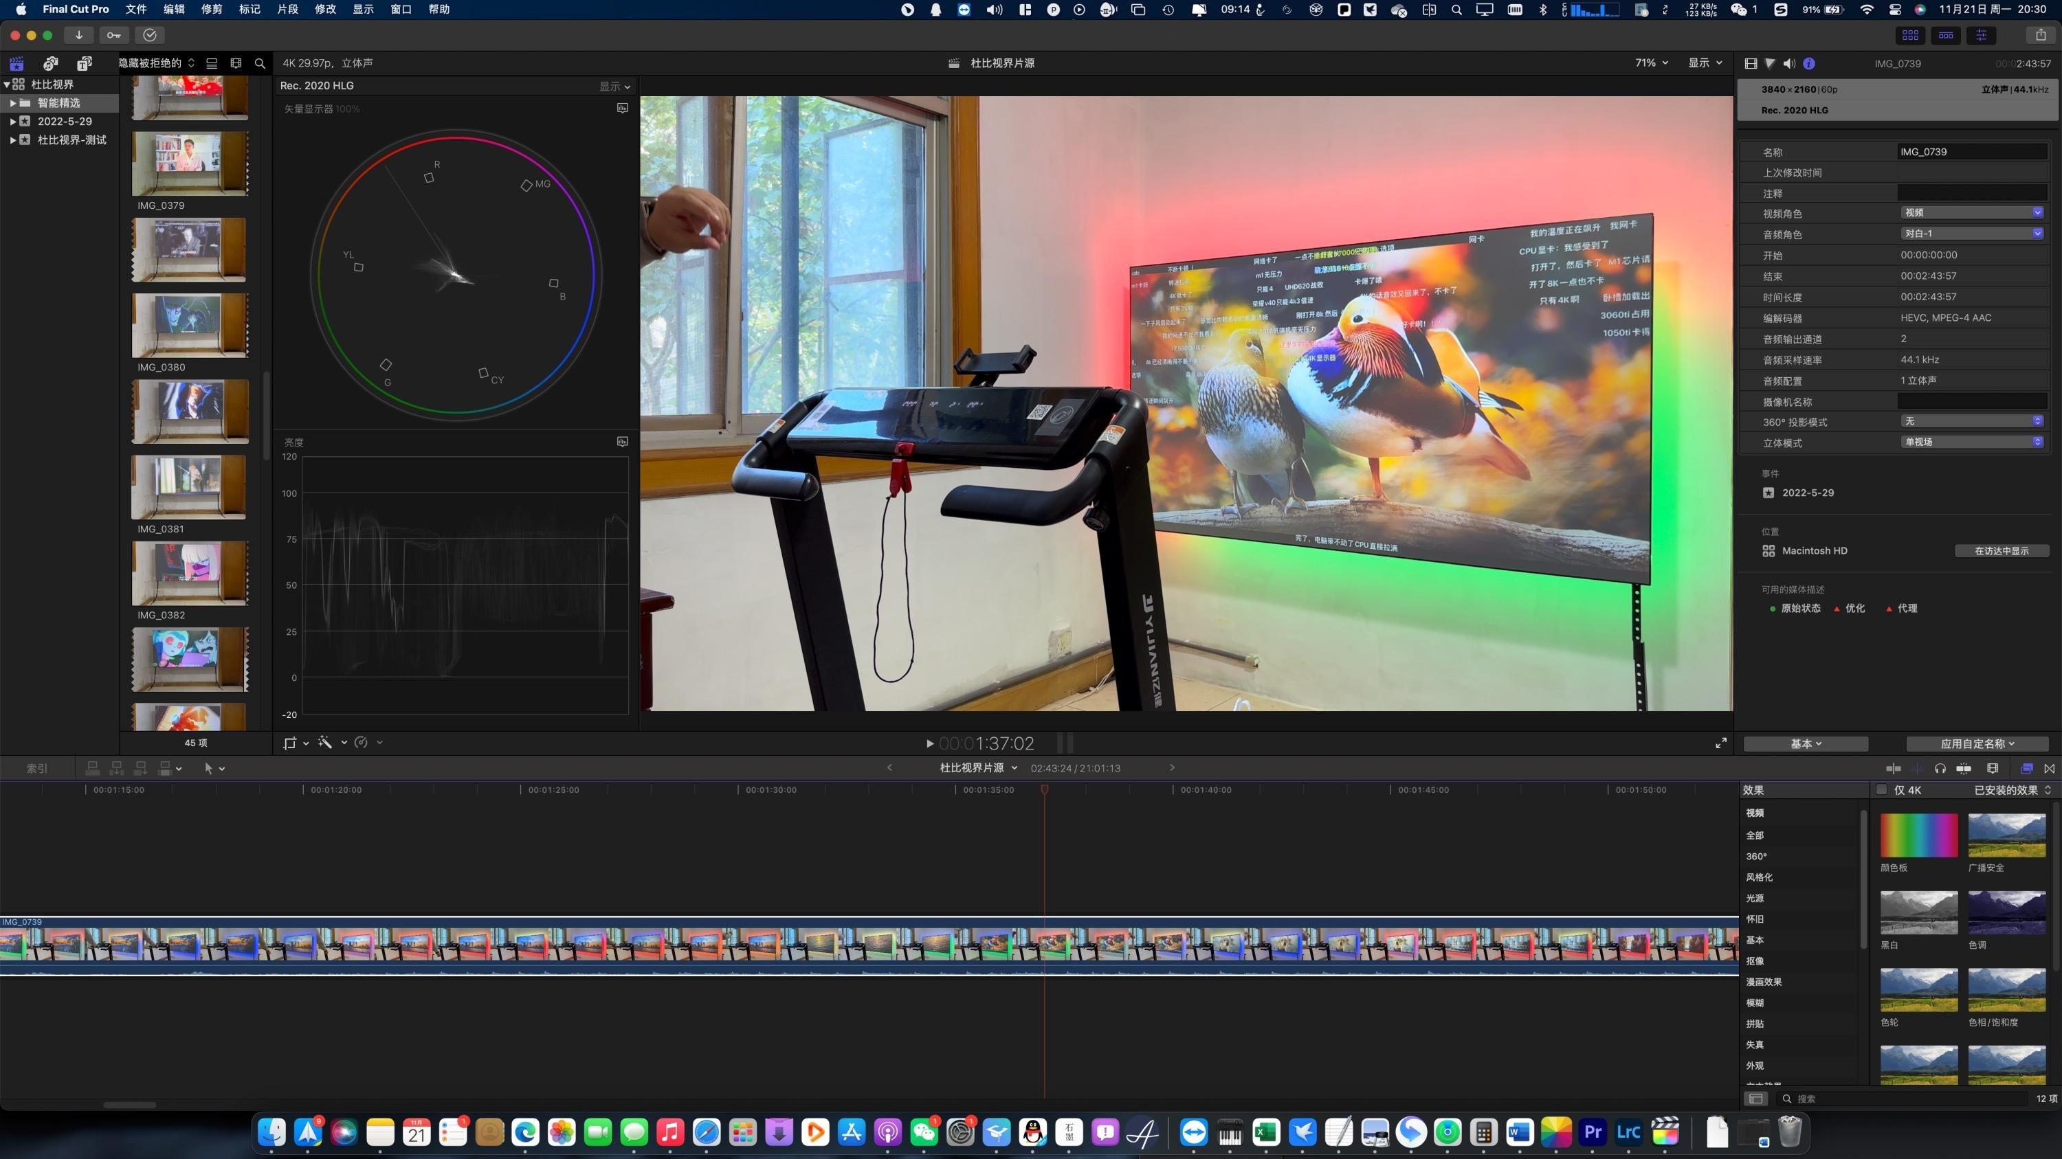Viewport: 2062px width, 1159px height.
Task: Open the import media arrow button
Action: tap(78, 35)
